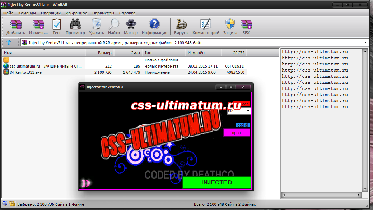Show archive Информация with the question-mark icon

(154, 24)
